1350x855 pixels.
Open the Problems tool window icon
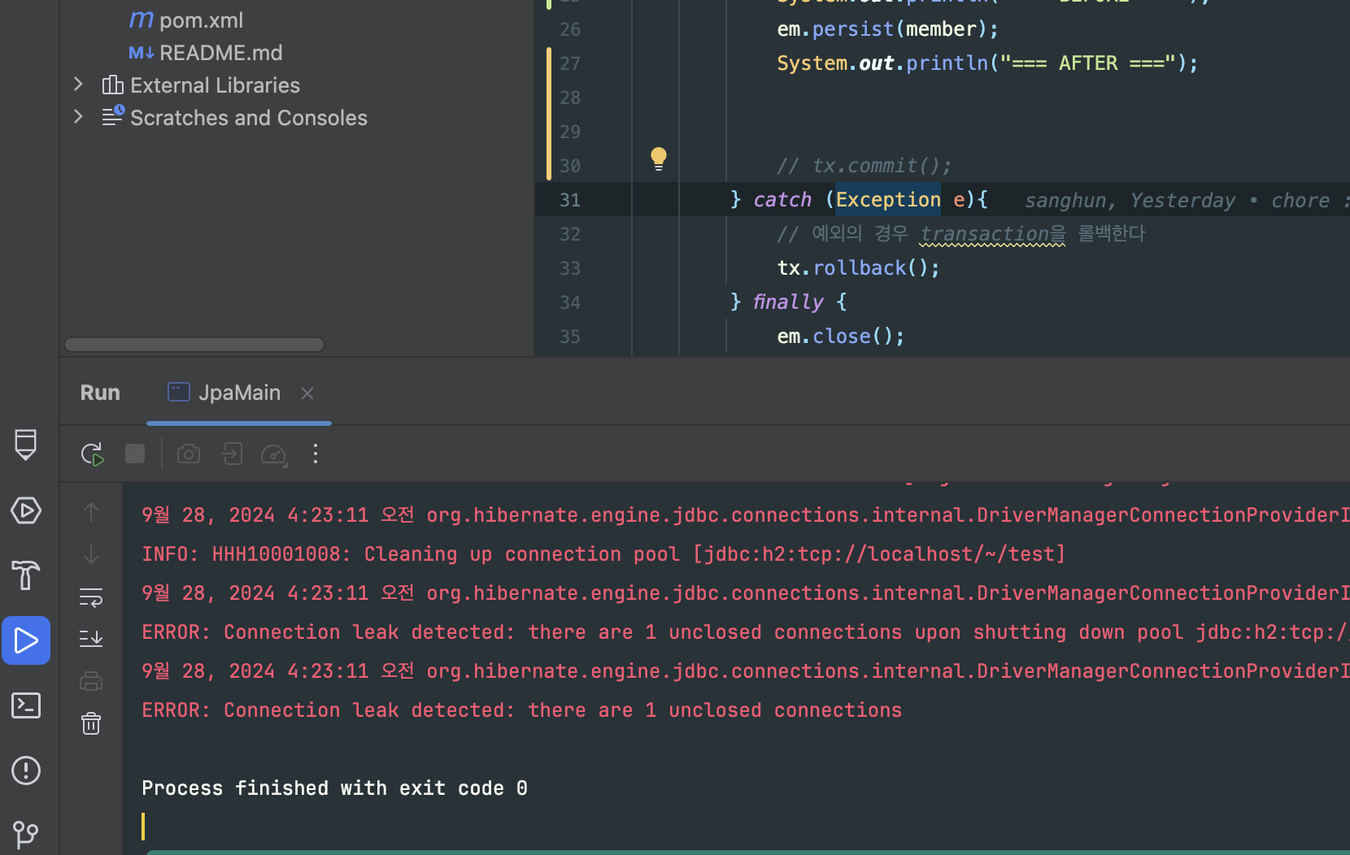pyautogui.click(x=26, y=770)
